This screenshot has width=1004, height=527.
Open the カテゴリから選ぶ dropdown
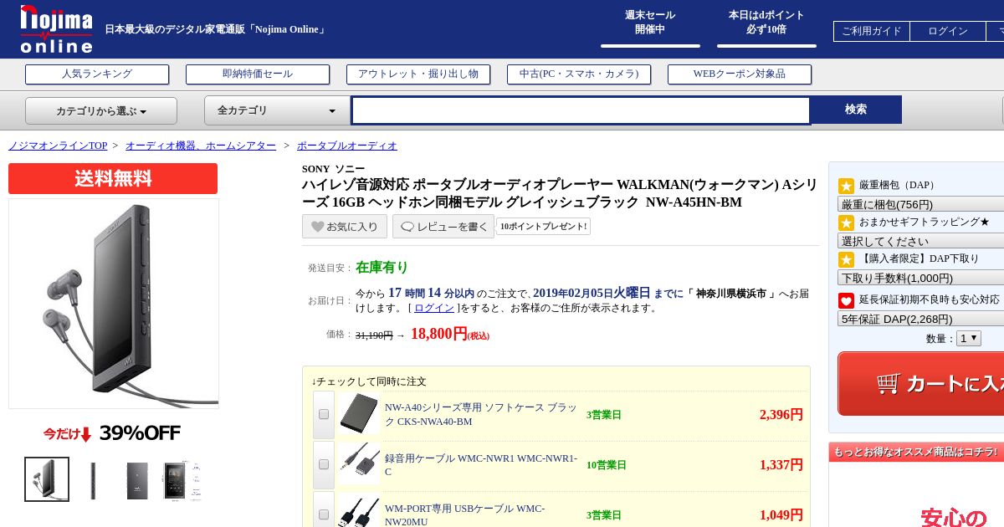point(101,110)
